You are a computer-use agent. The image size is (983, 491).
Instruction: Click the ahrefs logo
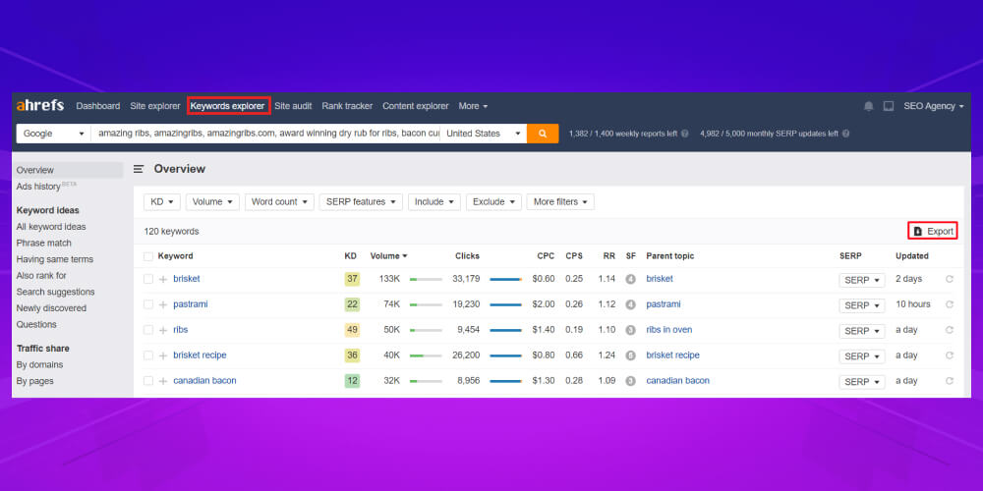tap(40, 106)
